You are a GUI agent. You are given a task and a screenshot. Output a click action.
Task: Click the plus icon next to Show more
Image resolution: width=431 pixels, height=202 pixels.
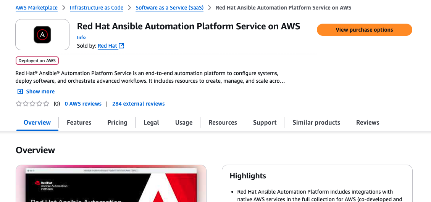(x=20, y=91)
